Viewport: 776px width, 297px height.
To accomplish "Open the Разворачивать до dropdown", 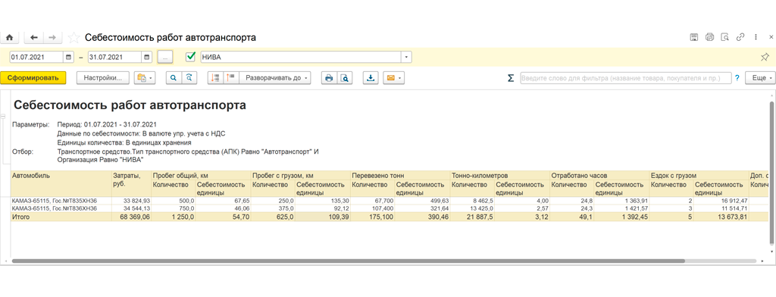I will [x=274, y=78].
